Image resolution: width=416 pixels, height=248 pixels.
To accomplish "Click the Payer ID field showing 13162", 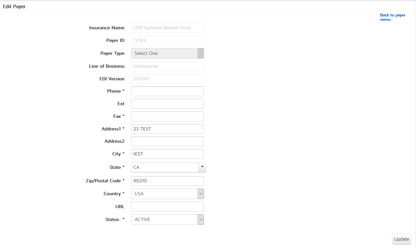I will (167, 40).
